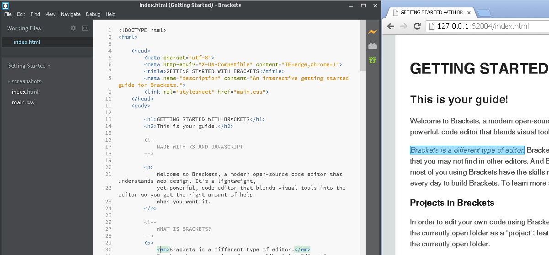549x255 pixels.
Task: Open the Working Files gear settings
Action: [x=74, y=28]
